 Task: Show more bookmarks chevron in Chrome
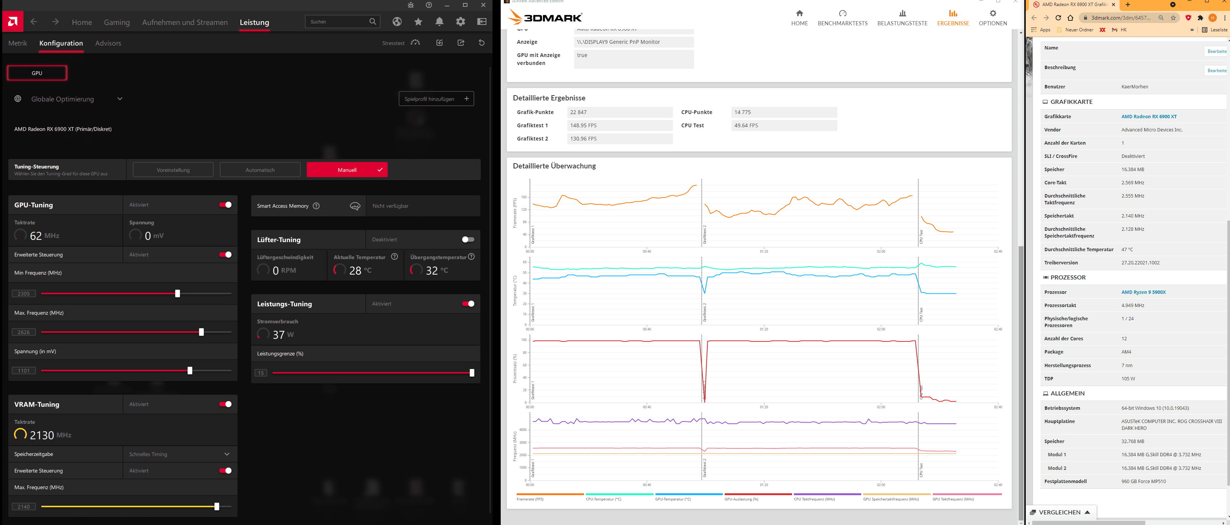(x=1192, y=29)
